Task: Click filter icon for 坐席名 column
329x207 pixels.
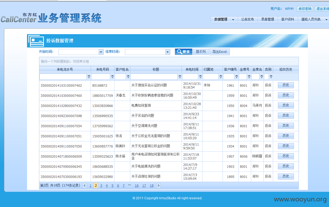Action: pyautogui.click(x=262, y=77)
